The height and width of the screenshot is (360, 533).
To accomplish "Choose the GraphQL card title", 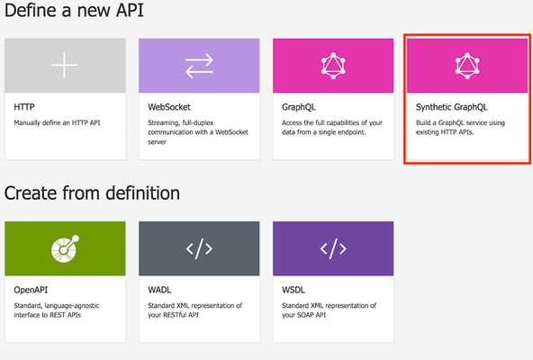I will point(299,107).
